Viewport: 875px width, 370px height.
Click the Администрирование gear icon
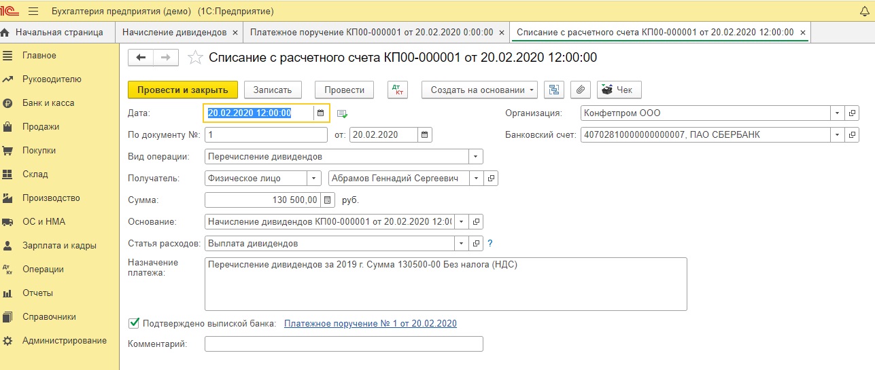[x=7, y=341]
